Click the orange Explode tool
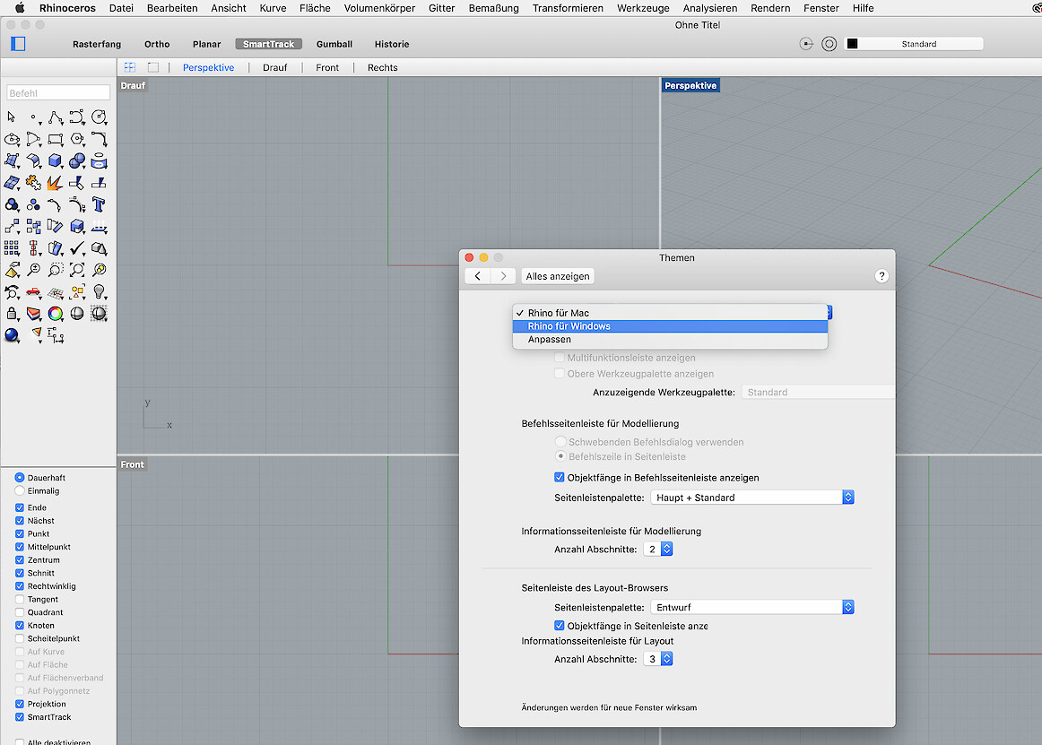The width and height of the screenshot is (1042, 745). 56,183
